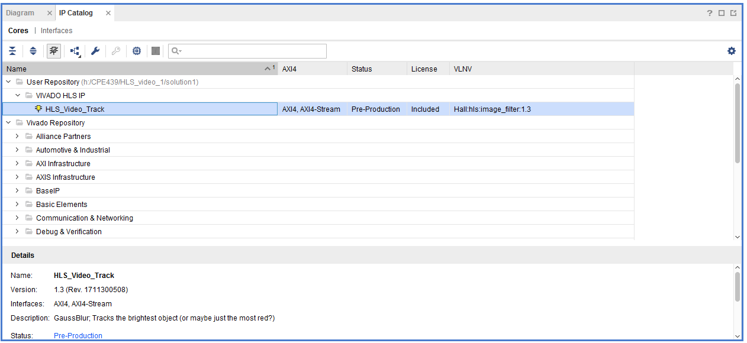Click the Details pane scrollbar thumb
This screenshot has height=343, width=747.
coord(737,286)
